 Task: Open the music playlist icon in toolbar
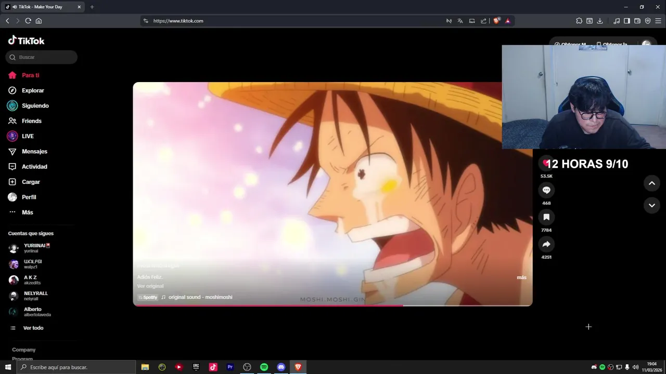coord(617,21)
